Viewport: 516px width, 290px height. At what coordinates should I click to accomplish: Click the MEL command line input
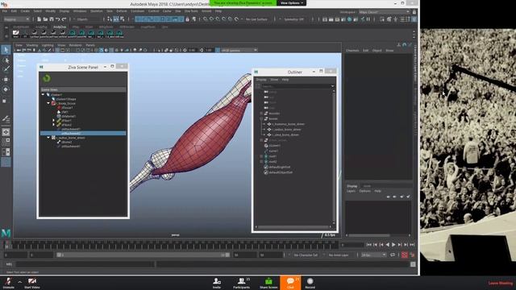point(85,264)
